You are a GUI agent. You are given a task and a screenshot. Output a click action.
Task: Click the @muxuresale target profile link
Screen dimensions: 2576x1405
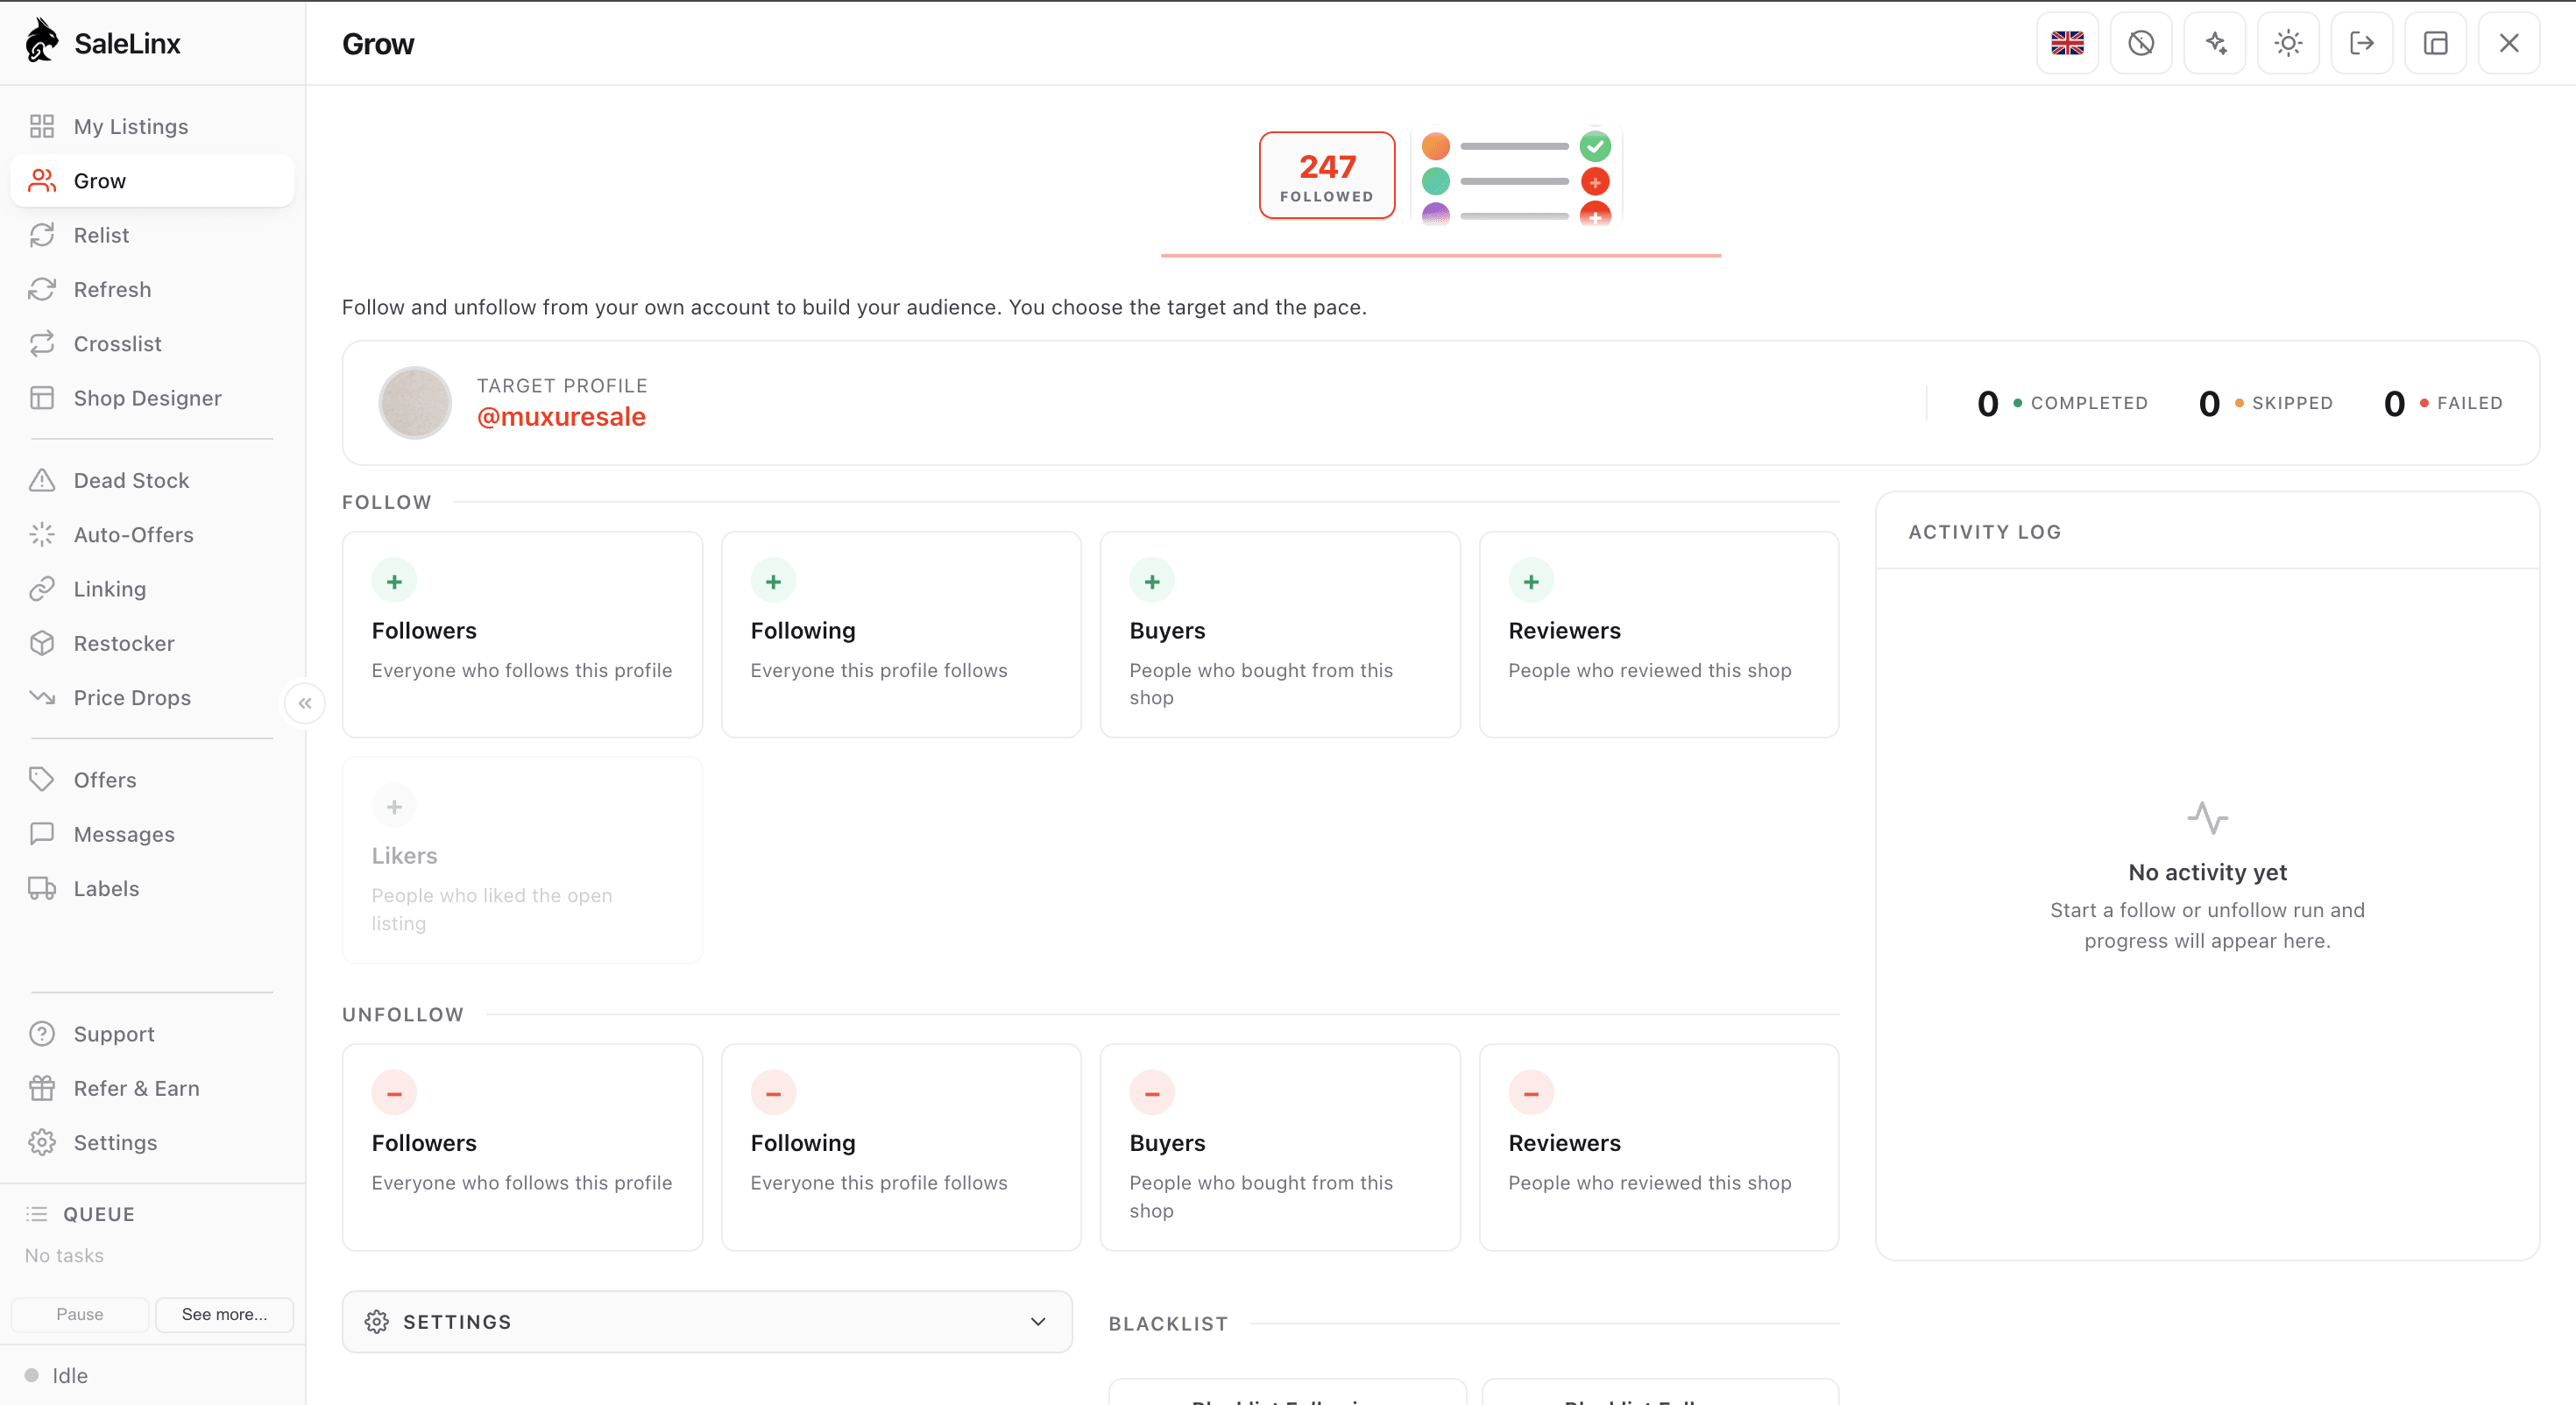point(561,417)
